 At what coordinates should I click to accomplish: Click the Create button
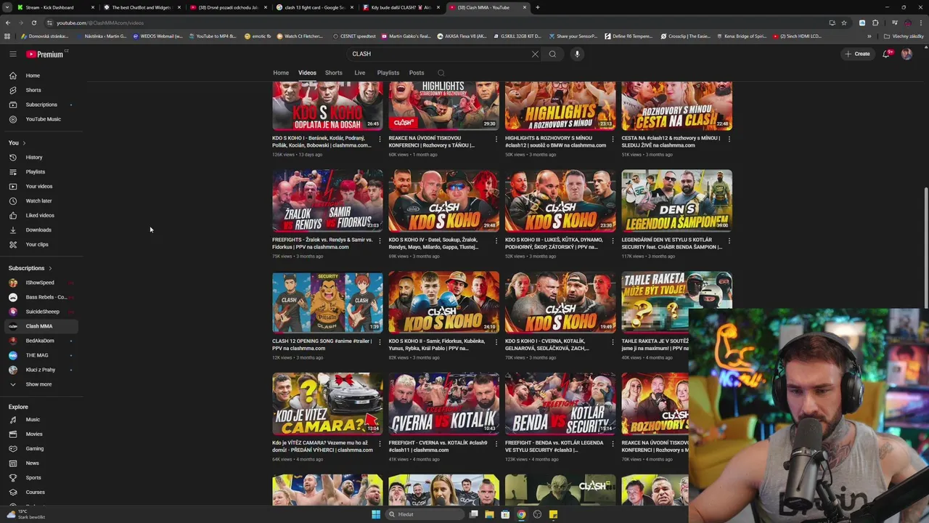click(x=857, y=54)
